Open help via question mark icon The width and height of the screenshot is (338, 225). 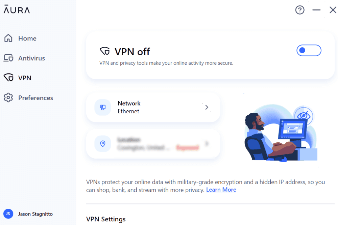click(299, 10)
